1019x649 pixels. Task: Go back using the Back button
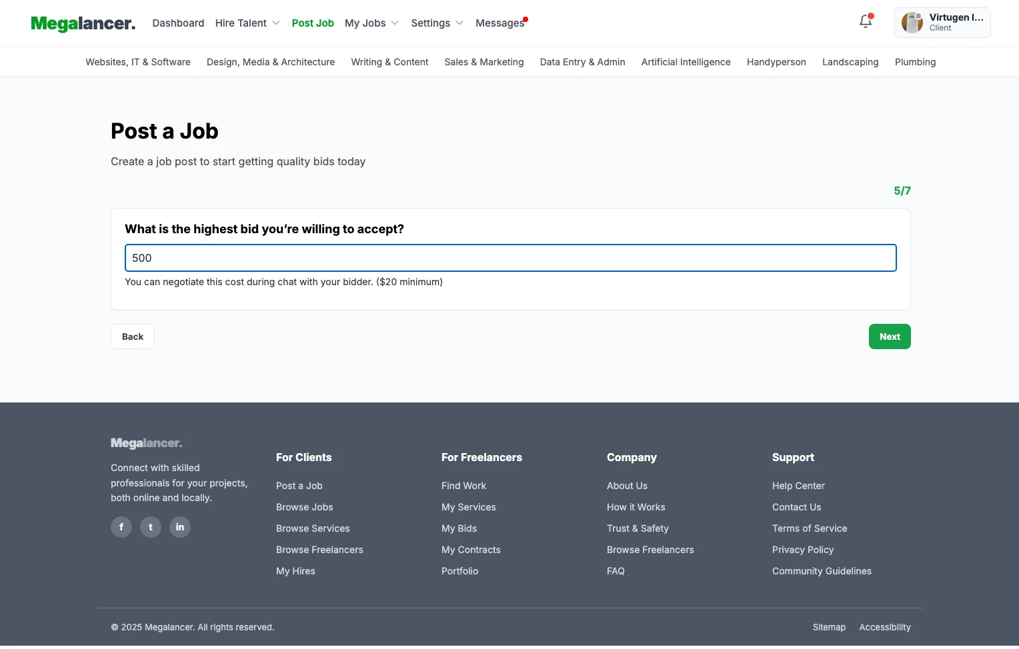(133, 336)
